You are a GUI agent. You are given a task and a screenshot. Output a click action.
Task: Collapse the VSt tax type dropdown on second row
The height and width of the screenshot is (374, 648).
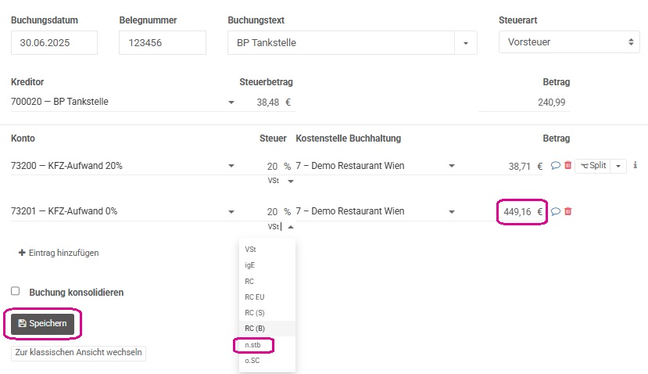click(x=291, y=227)
